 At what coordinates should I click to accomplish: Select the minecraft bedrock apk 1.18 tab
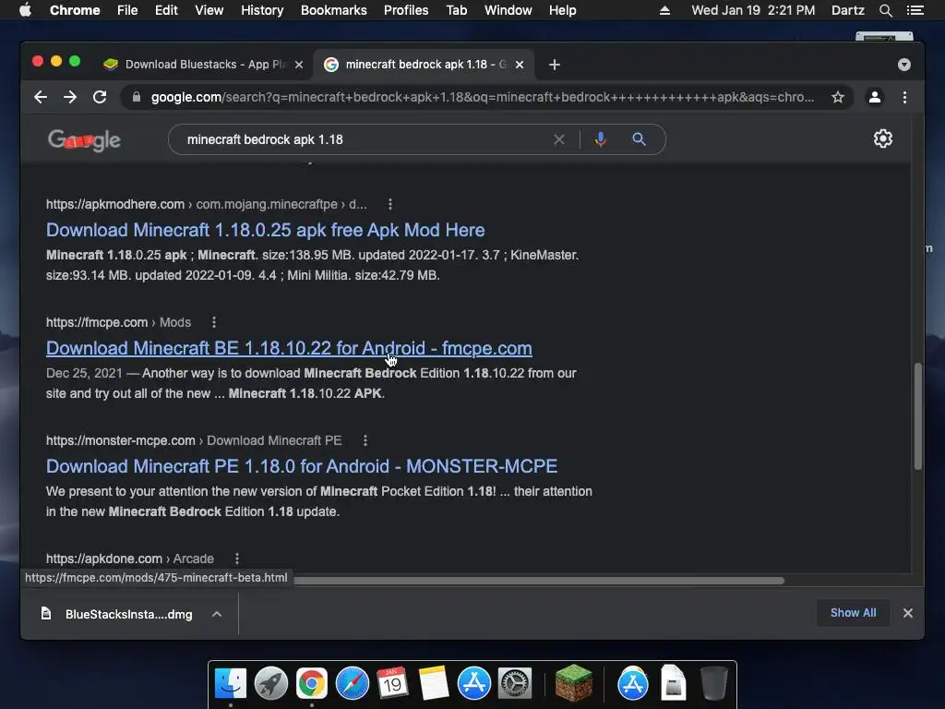click(x=423, y=65)
